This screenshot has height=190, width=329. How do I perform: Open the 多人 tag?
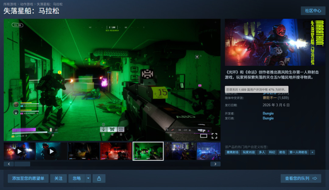(262, 152)
